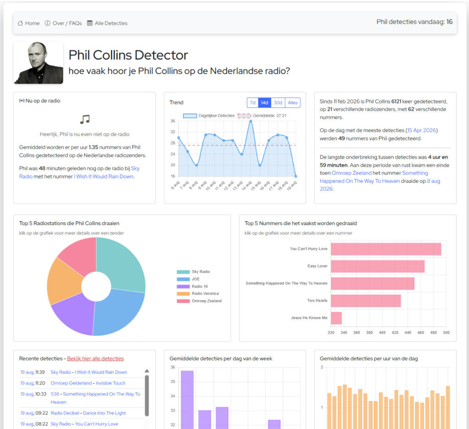The image size is (469, 429).
Task: Toggle Omroep Zeeland in pie legend
Action: [199, 301]
